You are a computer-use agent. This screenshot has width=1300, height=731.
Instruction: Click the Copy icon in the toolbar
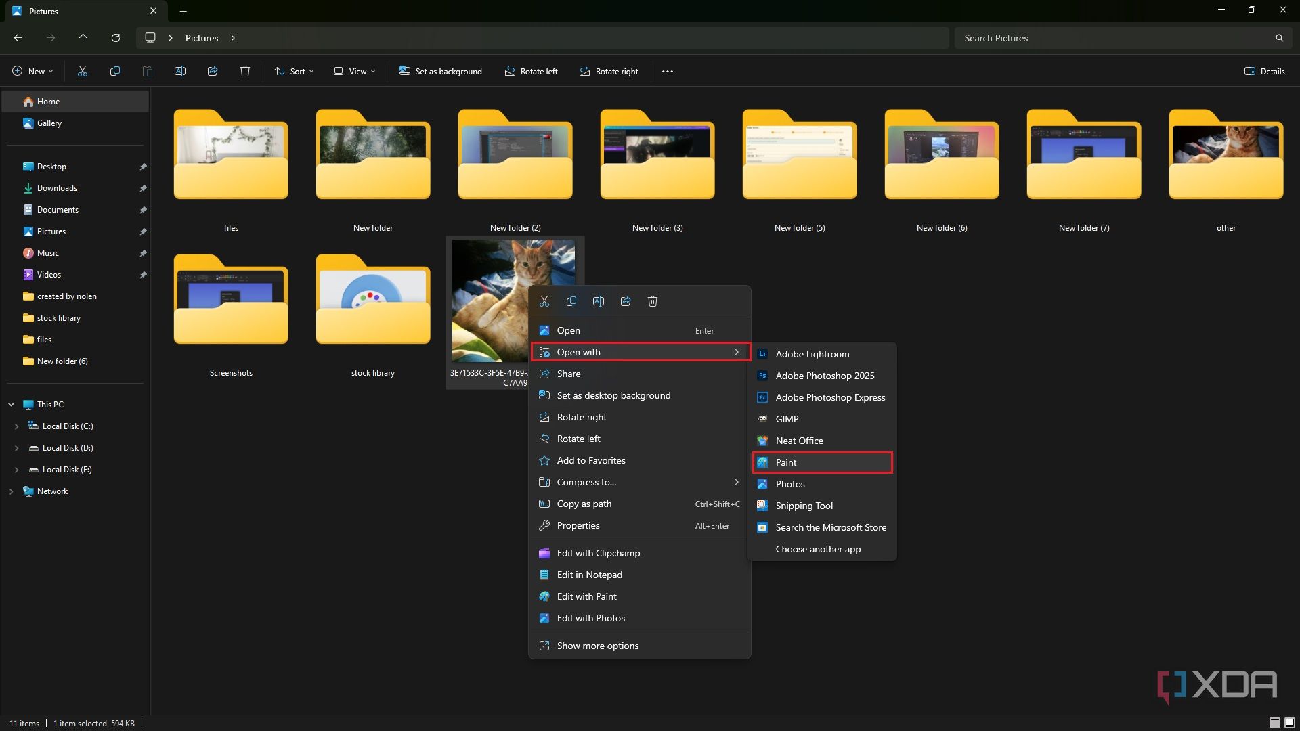coord(115,71)
